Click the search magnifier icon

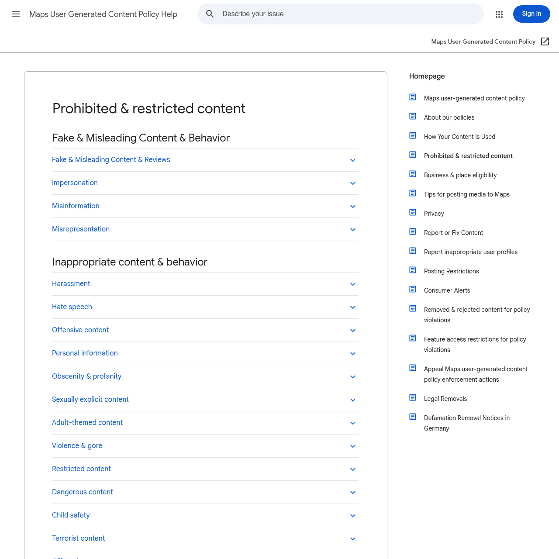coord(210,14)
